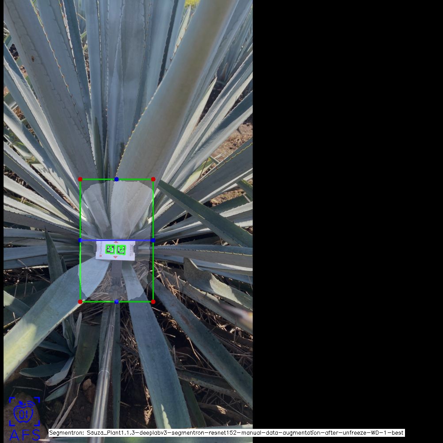Click the blue AFS apple logo
443x443 pixels.
pyautogui.click(x=24, y=412)
